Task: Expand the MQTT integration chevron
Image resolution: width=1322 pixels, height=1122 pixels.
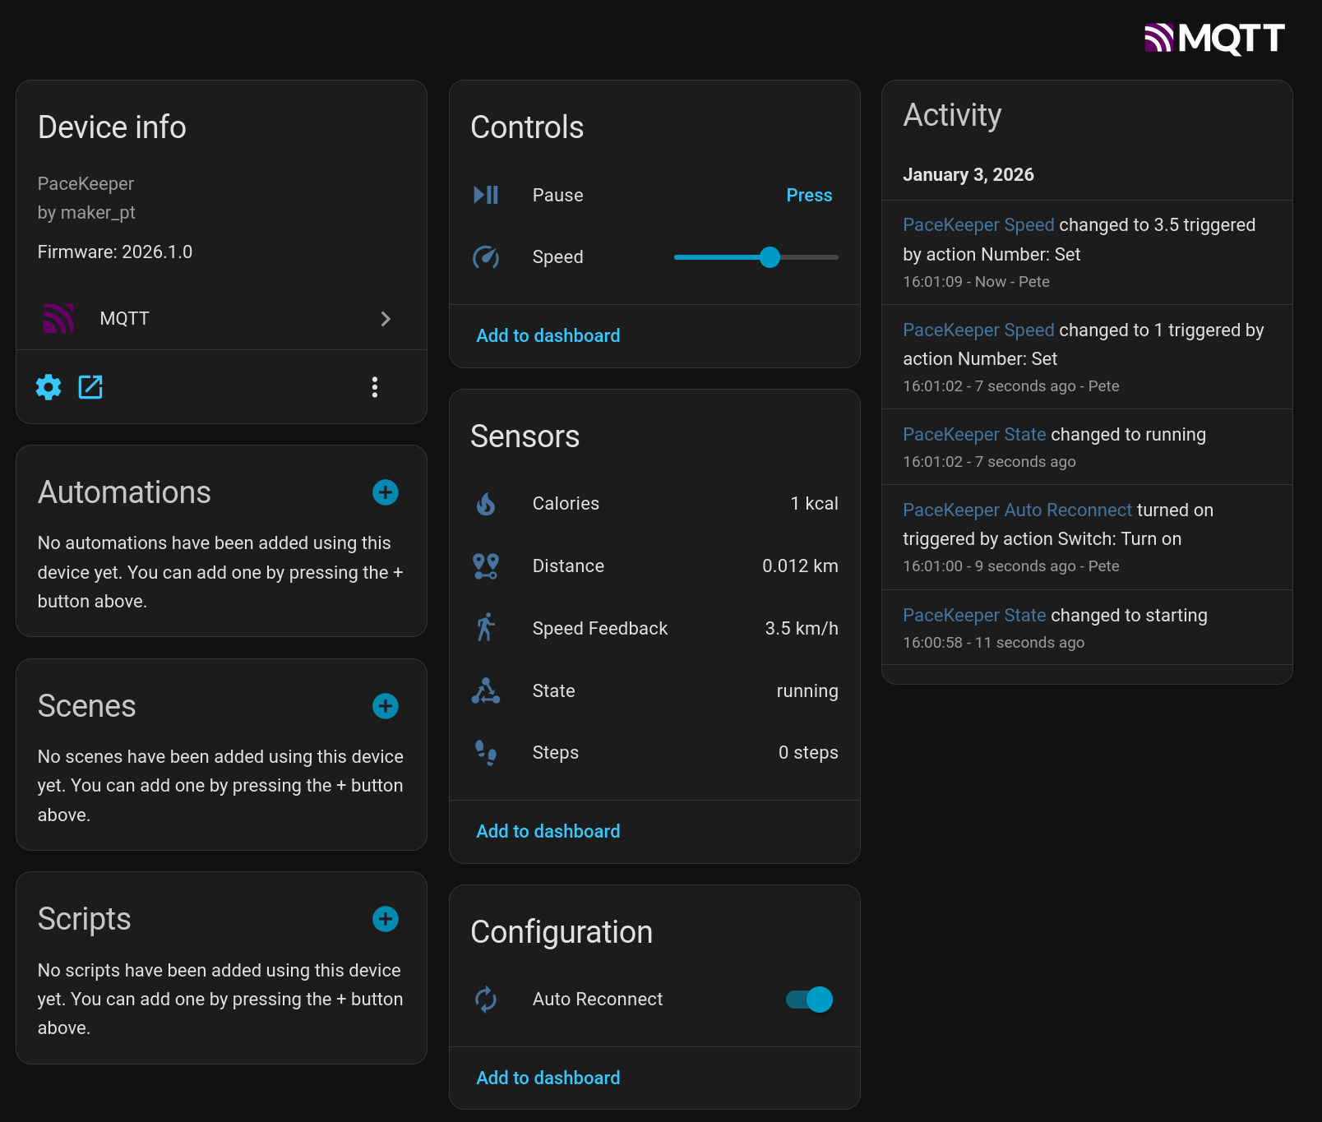Action: pyautogui.click(x=386, y=319)
